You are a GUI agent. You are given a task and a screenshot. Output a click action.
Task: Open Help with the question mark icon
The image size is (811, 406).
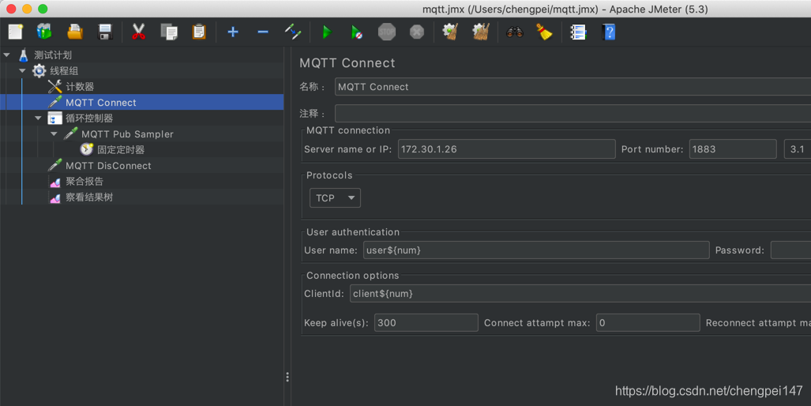click(608, 32)
